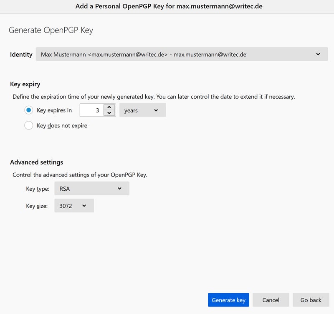
Task: Select the 'Key expires in' radio button
Action: tap(29, 110)
